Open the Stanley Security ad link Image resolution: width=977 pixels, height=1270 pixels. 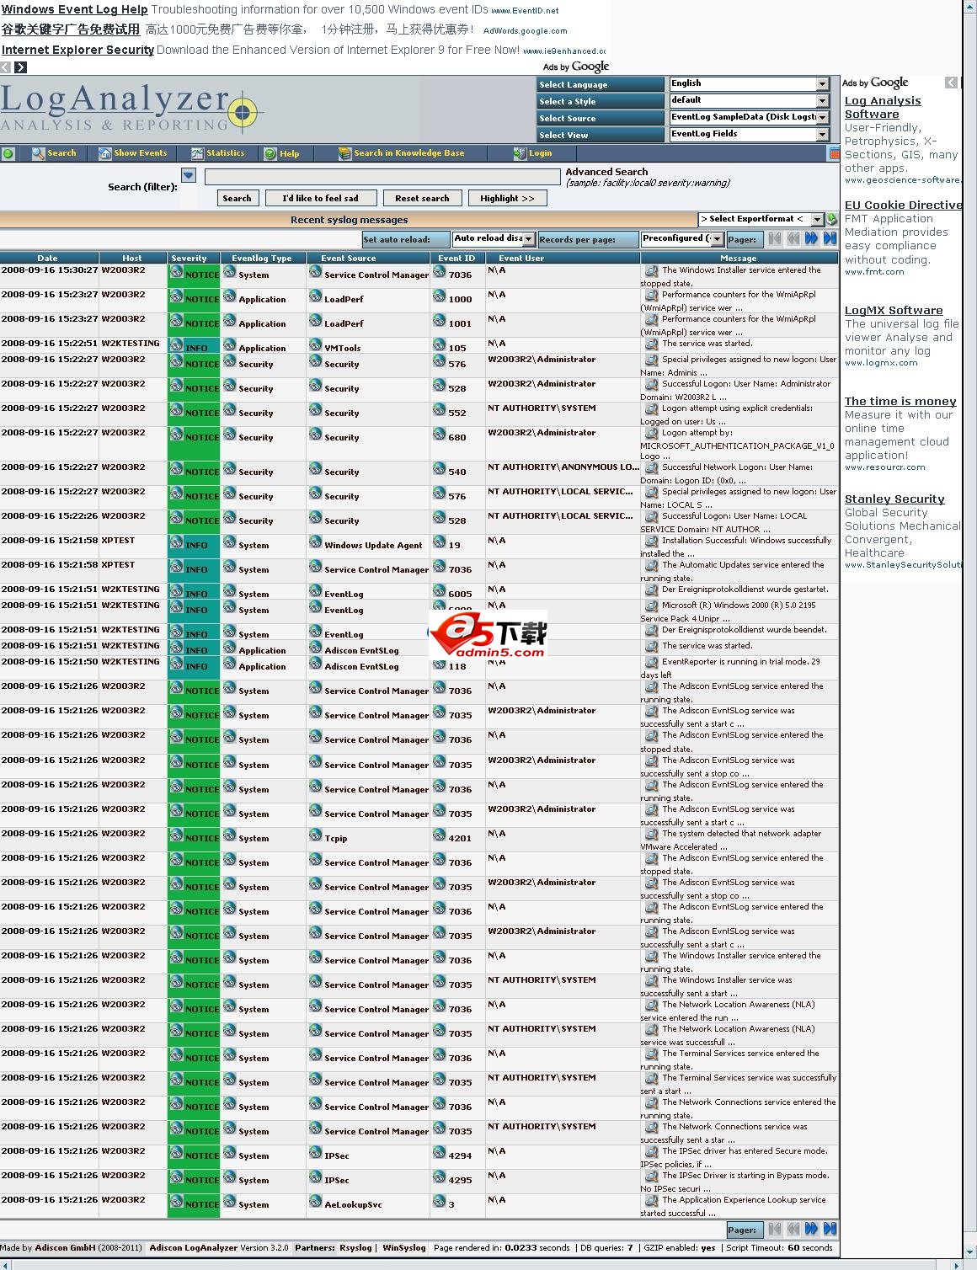pyautogui.click(x=894, y=499)
